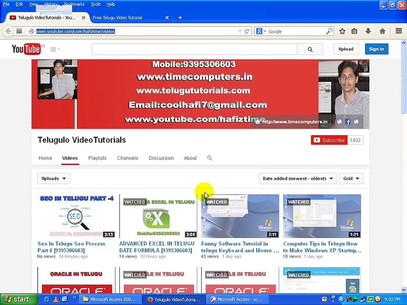Show bookmarks list icon in Firefox toolbar
This screenshot has height=305, width=407.
click(x=354, y=31)
